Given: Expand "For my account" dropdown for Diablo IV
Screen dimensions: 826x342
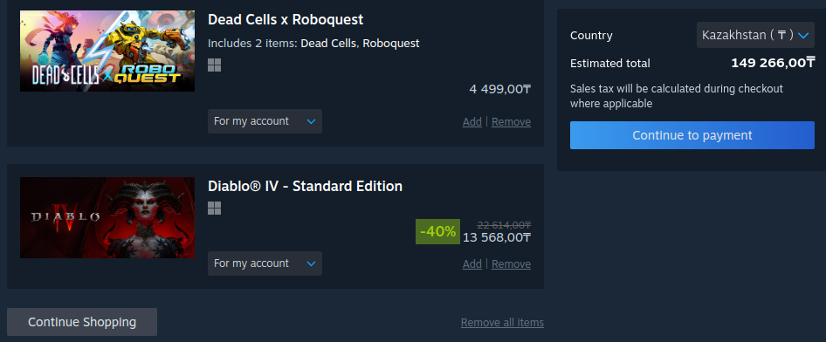Looking at the screenshot, I should 265,263.
